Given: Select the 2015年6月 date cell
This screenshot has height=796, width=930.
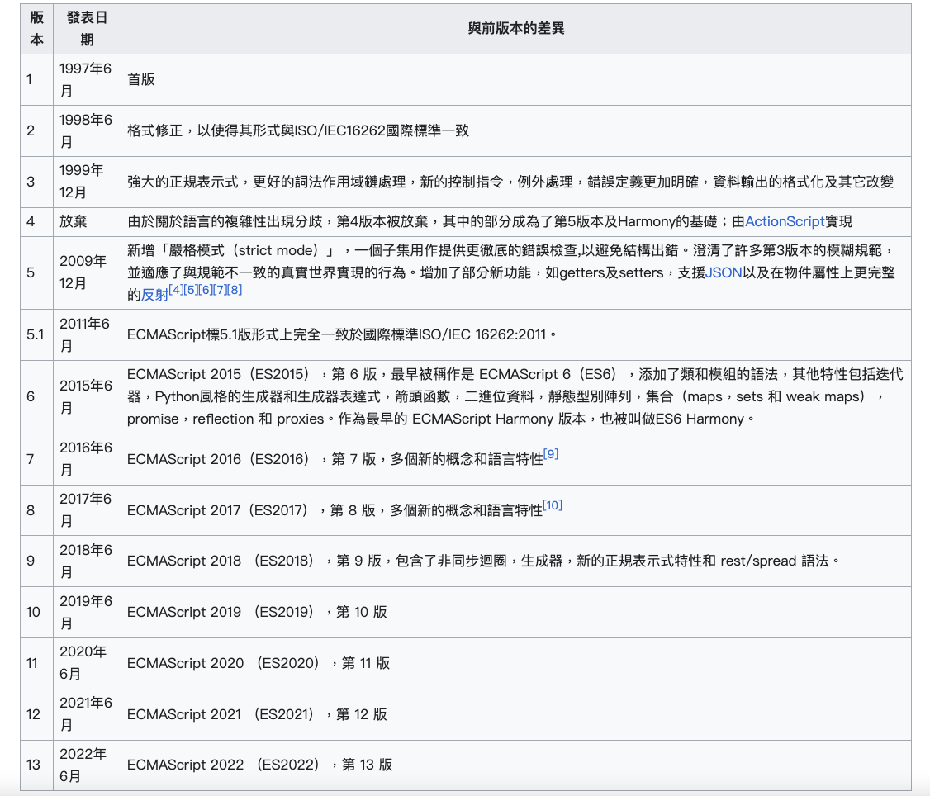Looking at the screenshot, I should point(86,396).
